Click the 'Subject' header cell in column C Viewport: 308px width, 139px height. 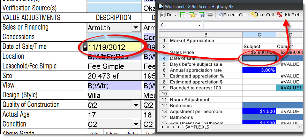point(259,47)
